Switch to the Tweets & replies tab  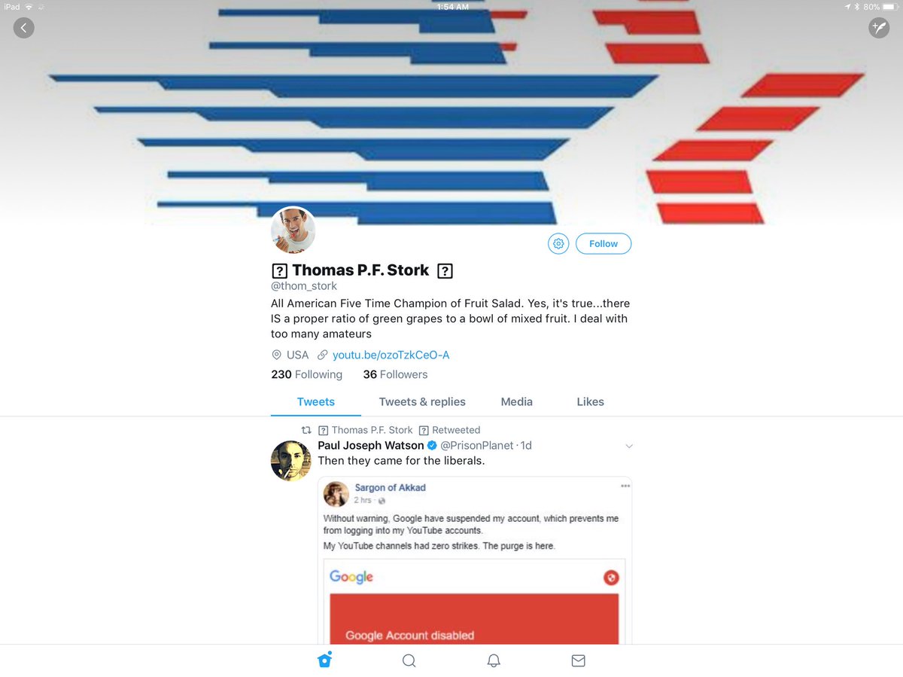(422, 402)
